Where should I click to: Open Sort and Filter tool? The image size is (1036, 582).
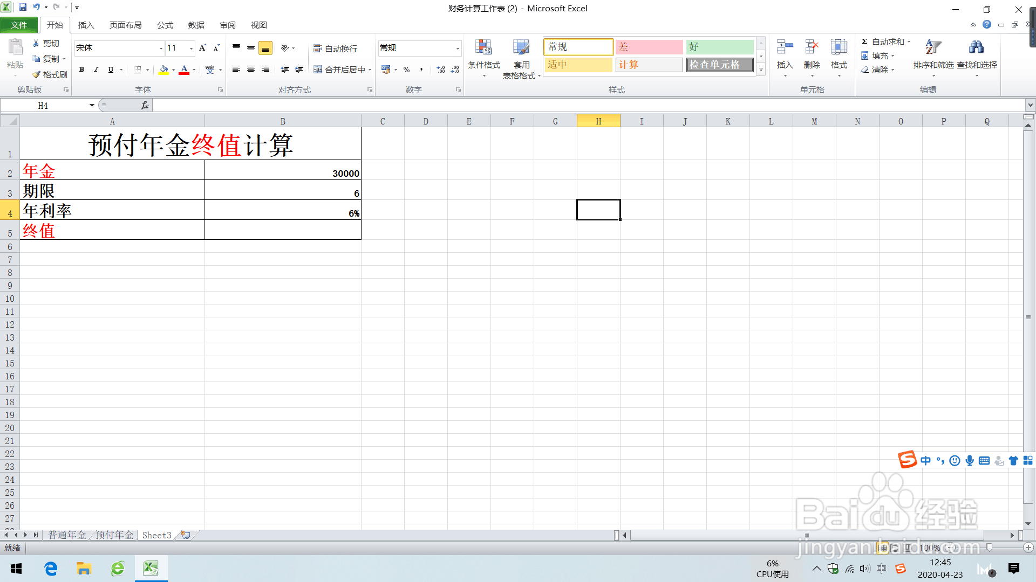[x=933, y=54]
